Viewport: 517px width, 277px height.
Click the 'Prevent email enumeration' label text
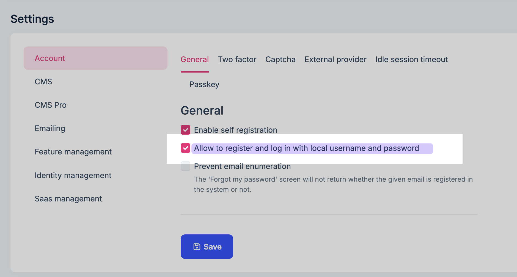pos(242,166)
